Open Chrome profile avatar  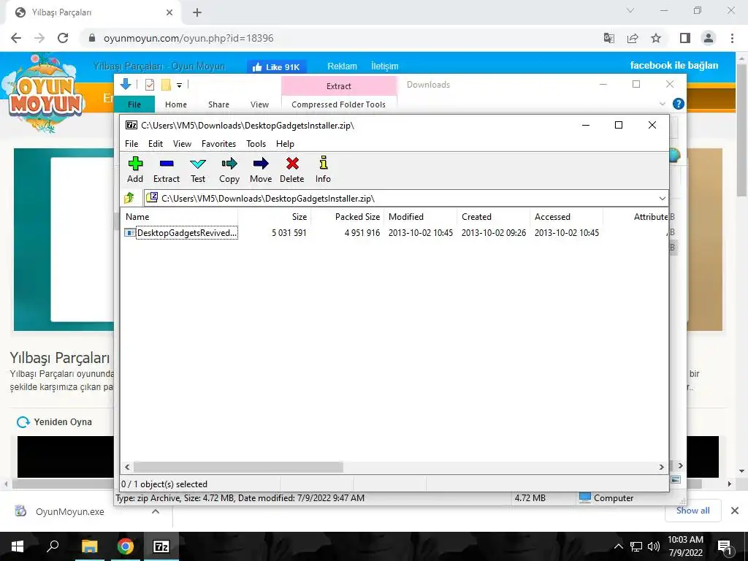(x=709, y=38)
